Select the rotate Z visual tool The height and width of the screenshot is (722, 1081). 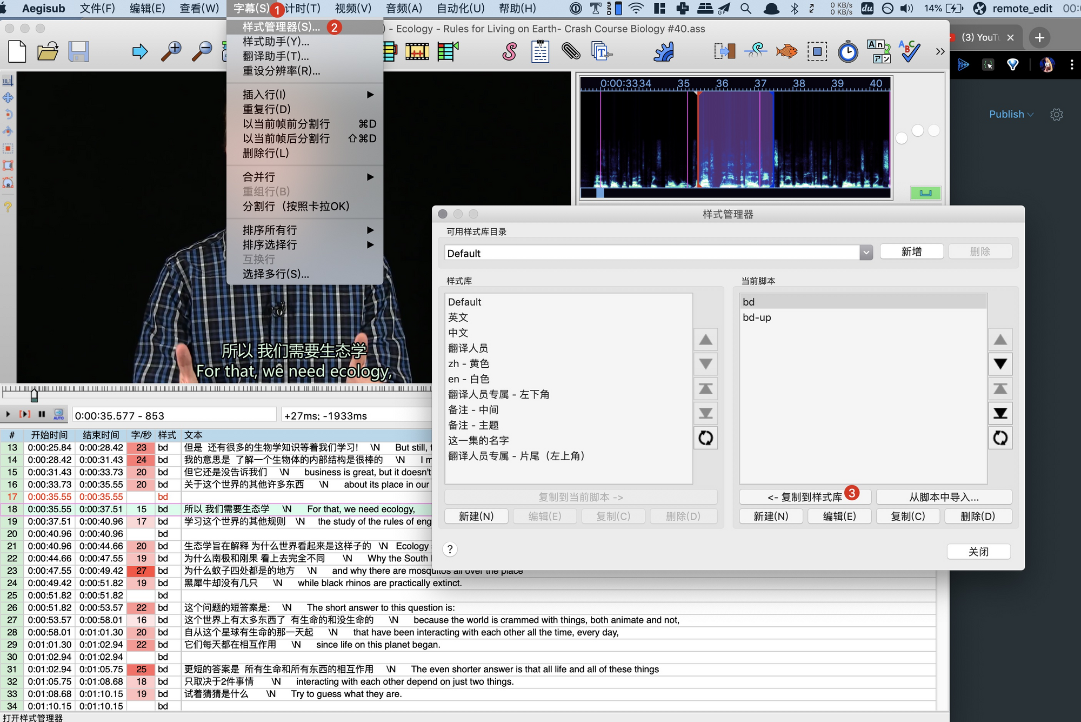(8, 115)
